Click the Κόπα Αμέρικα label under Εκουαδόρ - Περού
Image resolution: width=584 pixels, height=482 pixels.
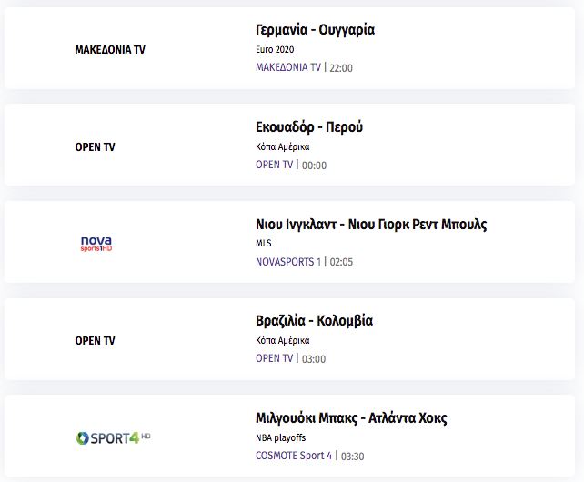[x=283, y=147]
